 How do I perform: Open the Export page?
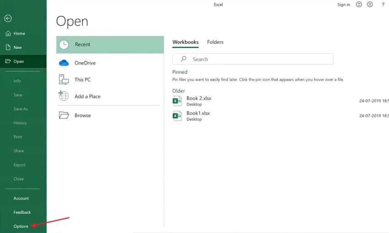[x=19, y=165]
